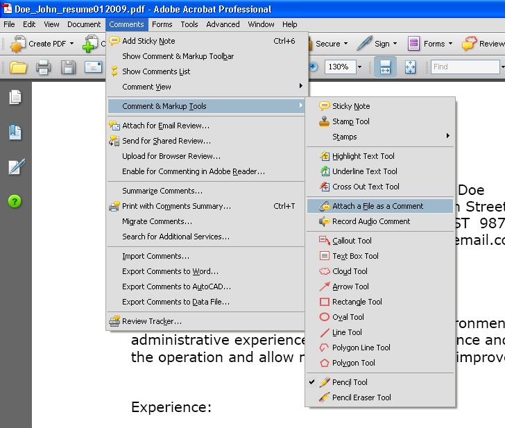
Task: Choose Send for Shared Review
Action: 206,141
